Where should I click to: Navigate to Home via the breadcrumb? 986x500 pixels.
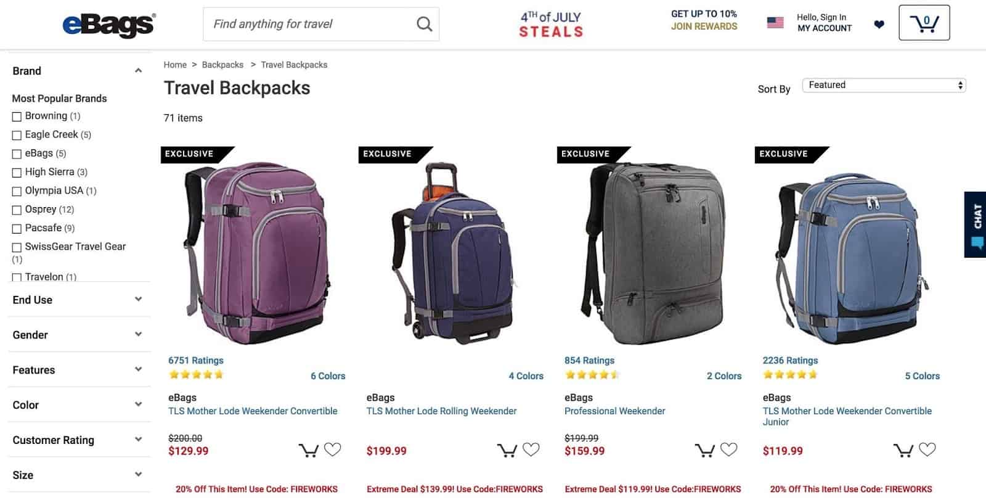tap(175, 65)
